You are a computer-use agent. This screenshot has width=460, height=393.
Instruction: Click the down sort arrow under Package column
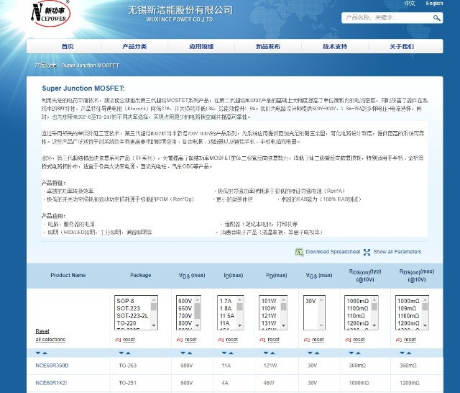[x=121, y=353]
